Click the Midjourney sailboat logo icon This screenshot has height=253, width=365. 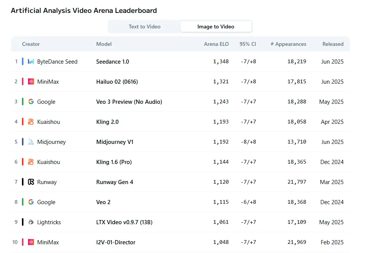pyautogui.click(x=31, y=142)
